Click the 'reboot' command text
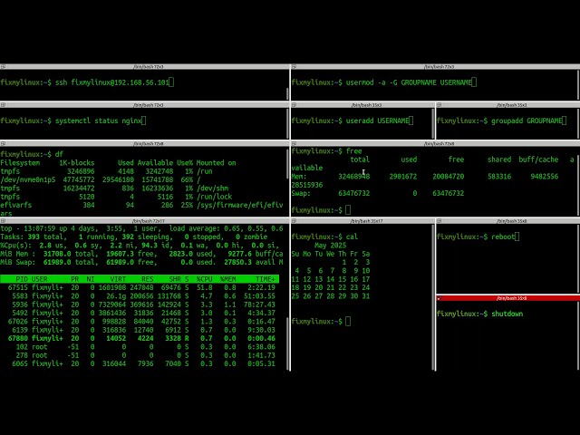 coord(503,237)
